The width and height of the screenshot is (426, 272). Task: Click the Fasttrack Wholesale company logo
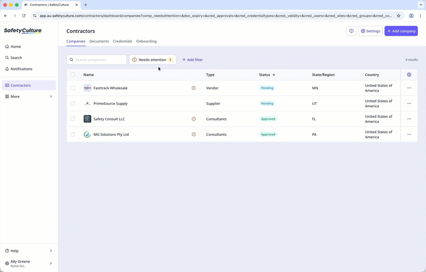click(x=87, y=88)
